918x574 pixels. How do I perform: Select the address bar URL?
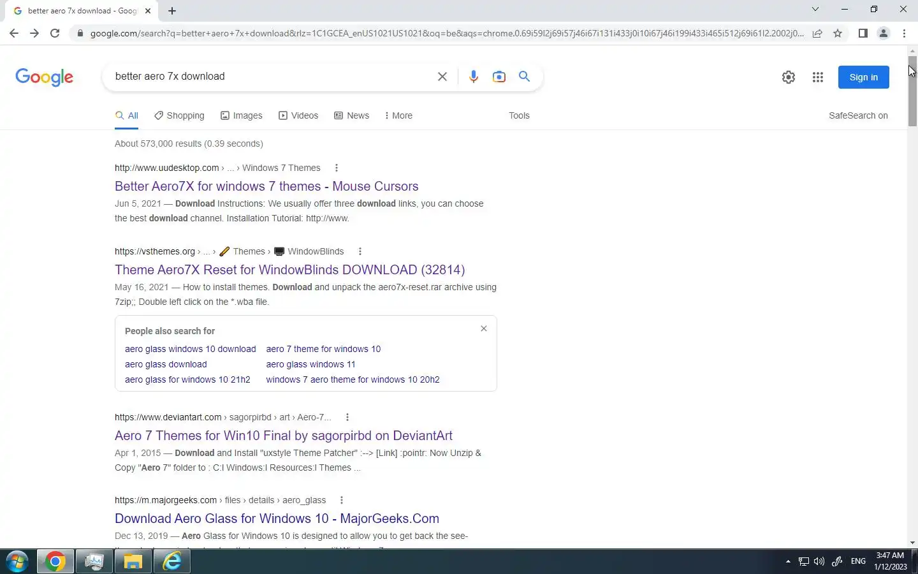pyautogui.click(x=446, y=33)
